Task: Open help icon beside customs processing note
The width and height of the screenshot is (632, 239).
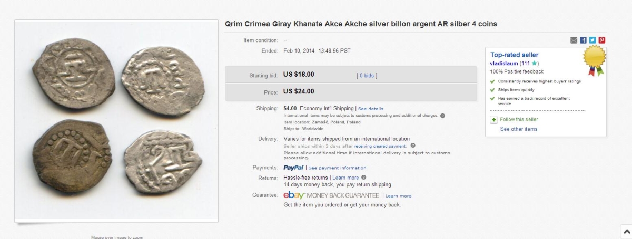Action: pyautogui.click(x=442, y=116)
